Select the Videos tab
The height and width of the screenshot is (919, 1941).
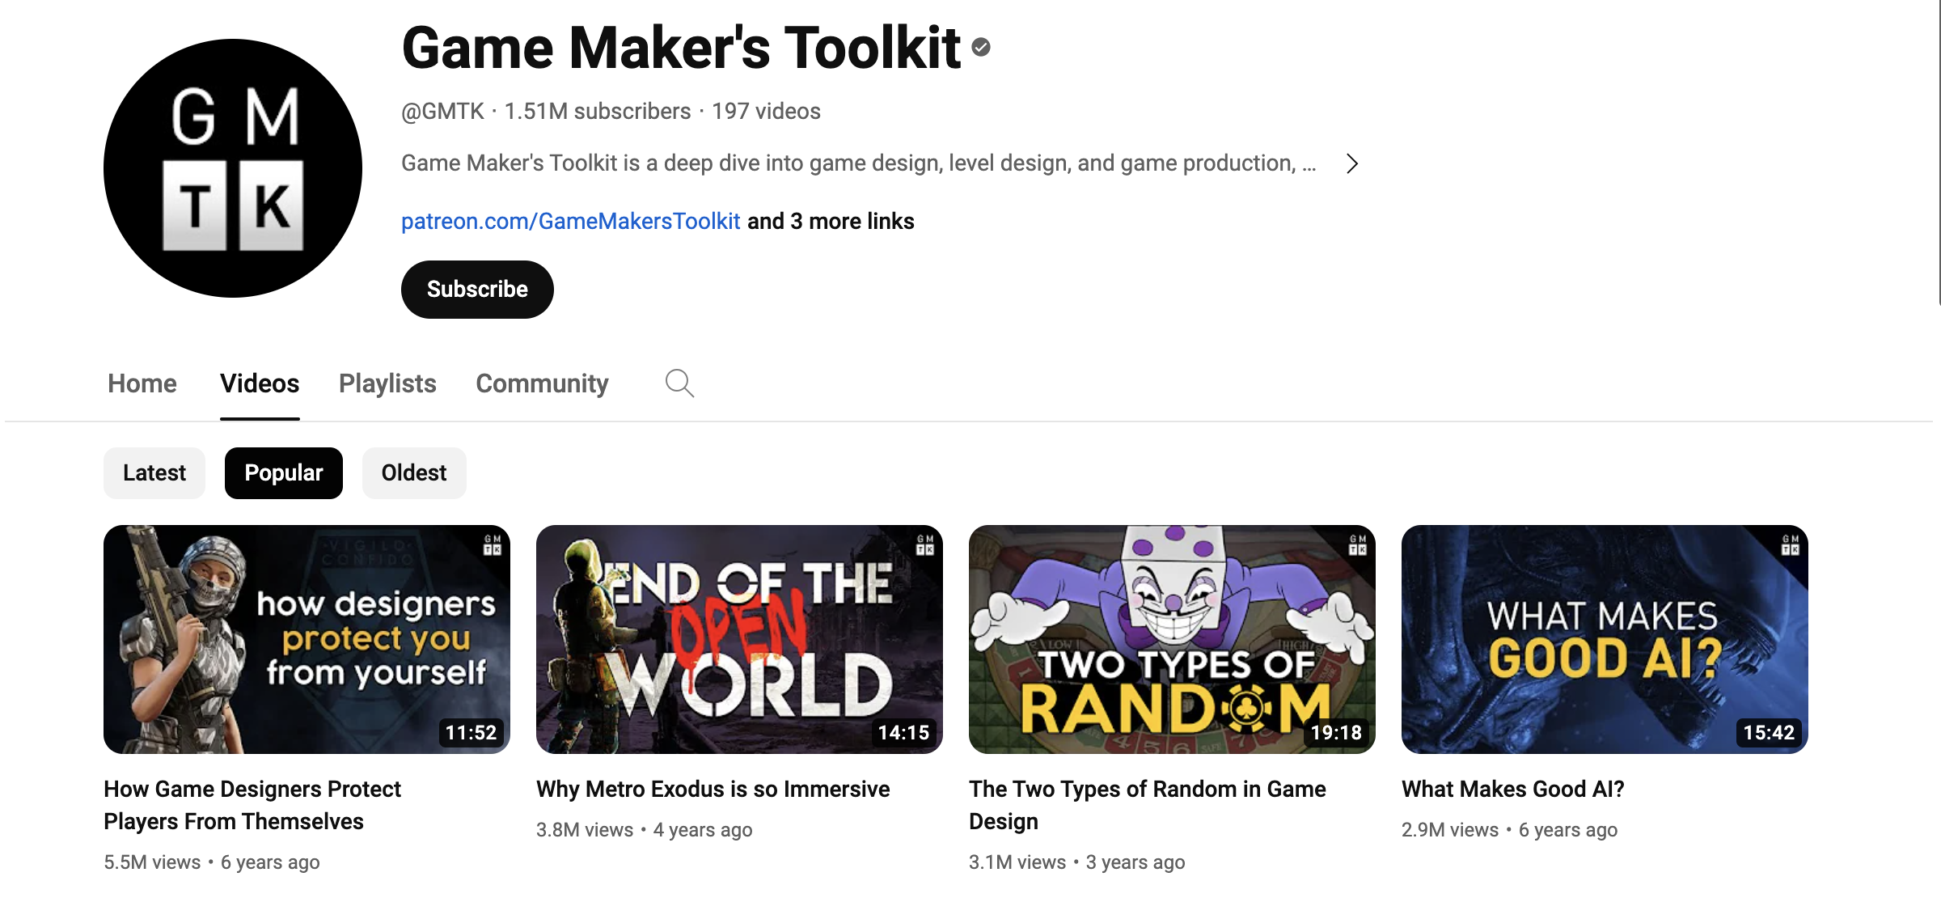259,383
